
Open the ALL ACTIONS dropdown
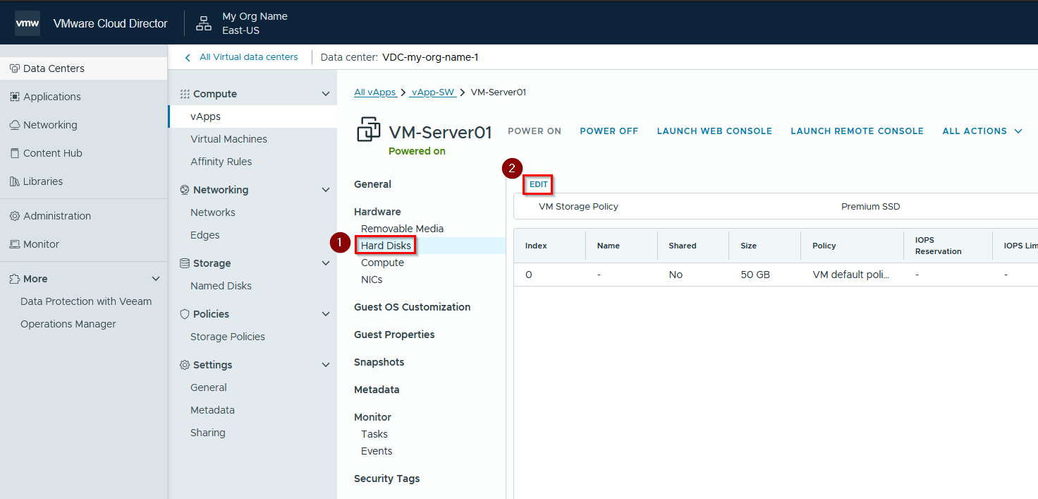(982, 131)
